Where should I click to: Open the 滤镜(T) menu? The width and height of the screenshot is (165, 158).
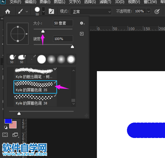click(x=105, y=2)
